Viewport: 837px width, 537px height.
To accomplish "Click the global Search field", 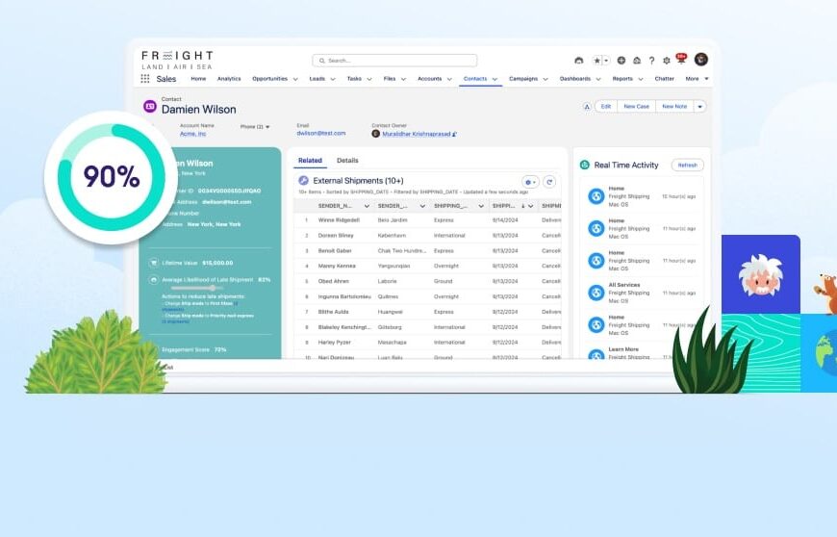I will pyautogui.click(x=394, y=61).
